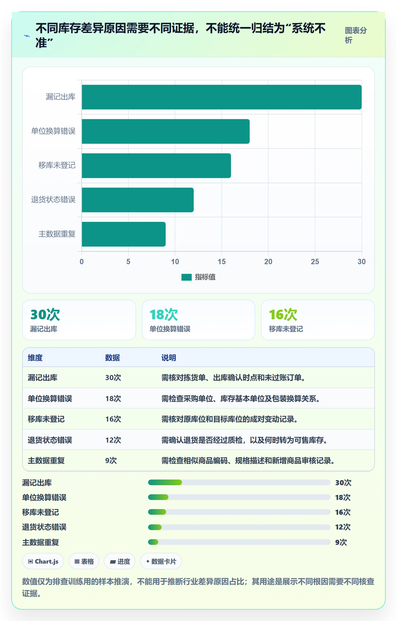Click the 12次 cell in the table
This screenshot has height=621, width=397.
pos(113,440)
